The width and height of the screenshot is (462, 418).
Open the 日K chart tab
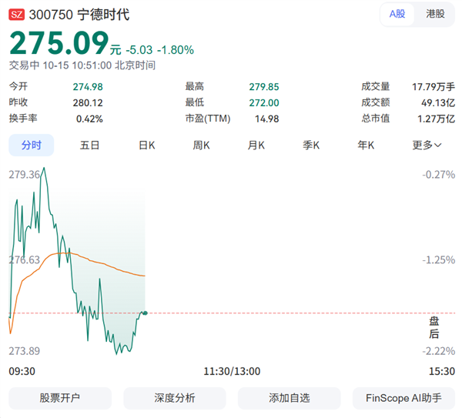pos(147,145)
